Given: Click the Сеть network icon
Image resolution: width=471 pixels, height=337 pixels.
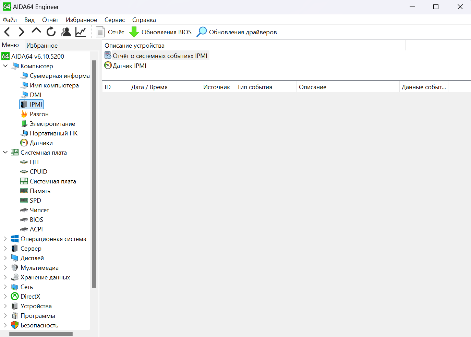Looking at the screenshot, I should click(x=15, y=287).
